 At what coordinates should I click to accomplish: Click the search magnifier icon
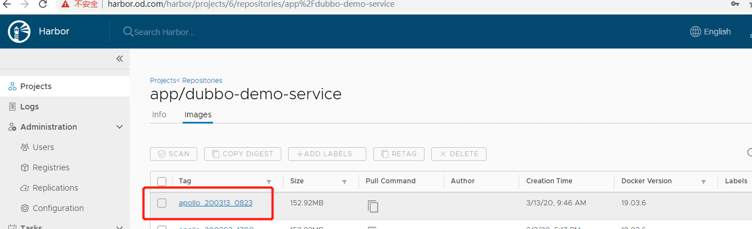point(128,32)
